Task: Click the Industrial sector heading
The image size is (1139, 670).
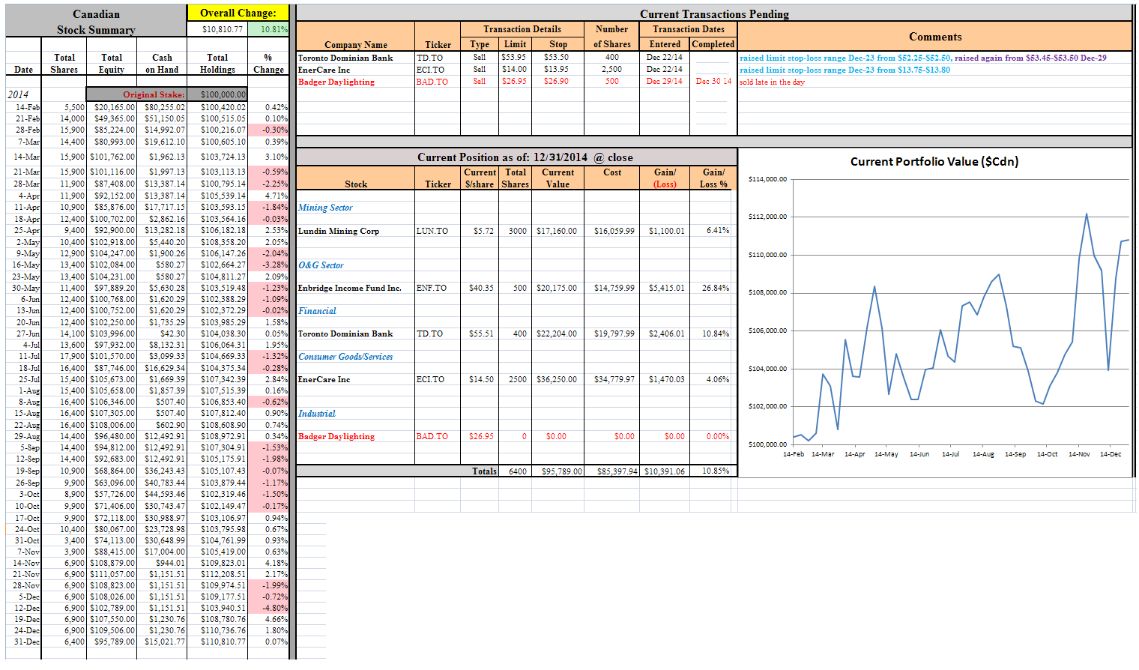Action: point(317,414)
